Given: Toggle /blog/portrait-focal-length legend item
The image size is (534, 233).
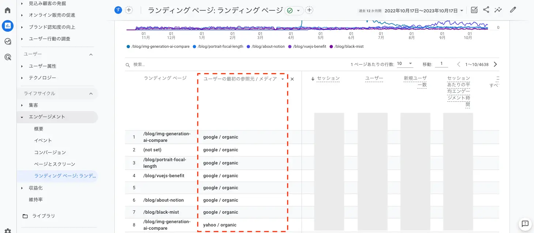Looking at the screenshot, I should tap(218, 47).
